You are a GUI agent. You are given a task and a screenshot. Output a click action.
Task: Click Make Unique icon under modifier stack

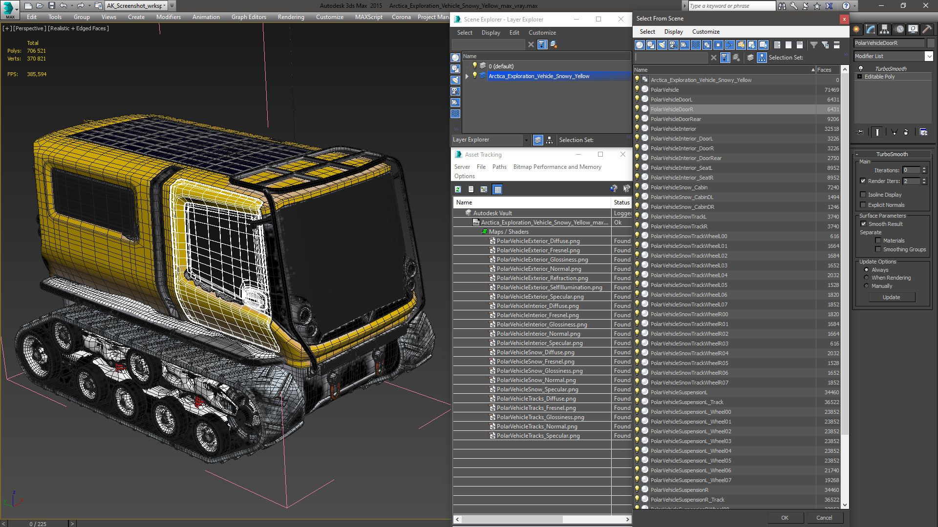(894, 132)
